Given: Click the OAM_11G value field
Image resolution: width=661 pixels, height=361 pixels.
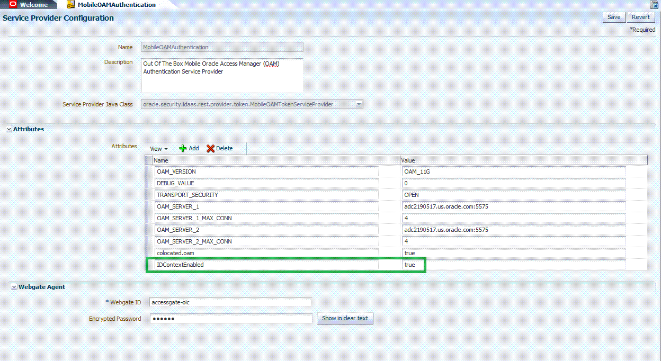Looking at the screenshot, I should point(514,172).
